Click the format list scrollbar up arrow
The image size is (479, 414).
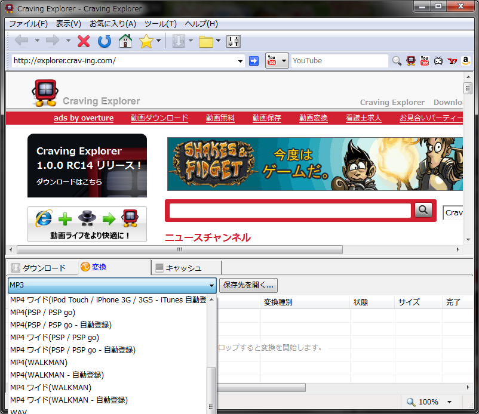coord(211,300)
